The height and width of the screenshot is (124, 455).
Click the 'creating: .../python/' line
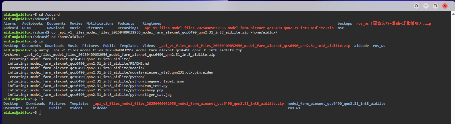coord(77,77)
